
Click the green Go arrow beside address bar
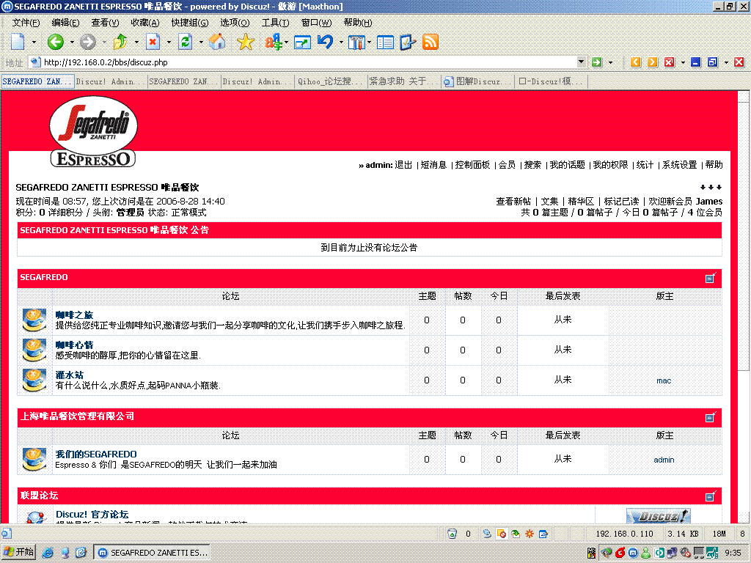point(597,62)
